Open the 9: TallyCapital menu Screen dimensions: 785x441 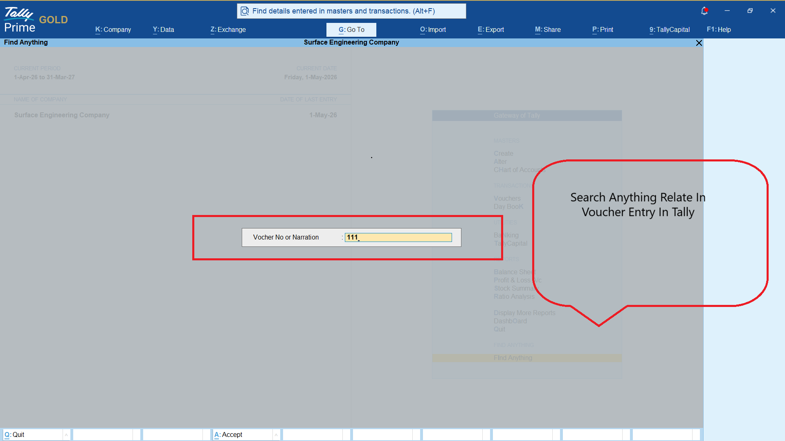click(x=669, y=29)
